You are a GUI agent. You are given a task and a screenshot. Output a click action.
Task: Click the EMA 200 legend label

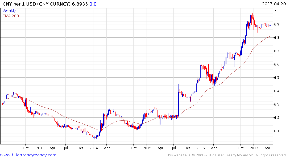tap(11, 16)
